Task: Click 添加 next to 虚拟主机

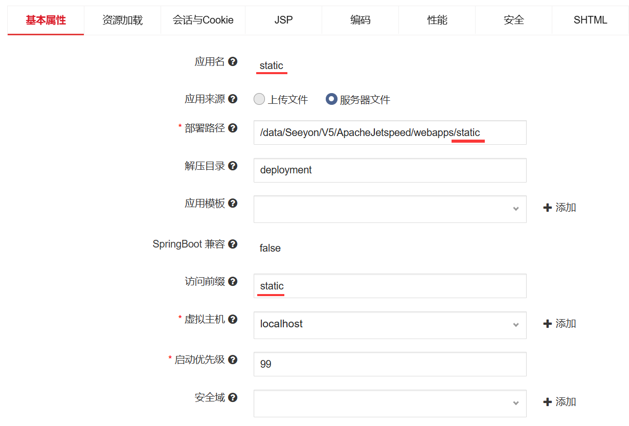Action: [560, 324]
